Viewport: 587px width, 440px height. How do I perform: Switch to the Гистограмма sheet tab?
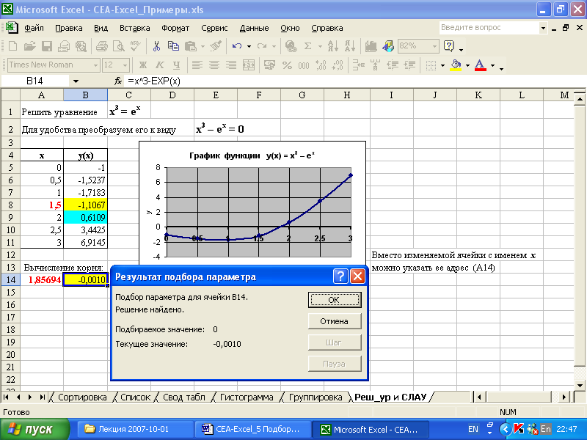pyautogui.click(x=247, y=397)
